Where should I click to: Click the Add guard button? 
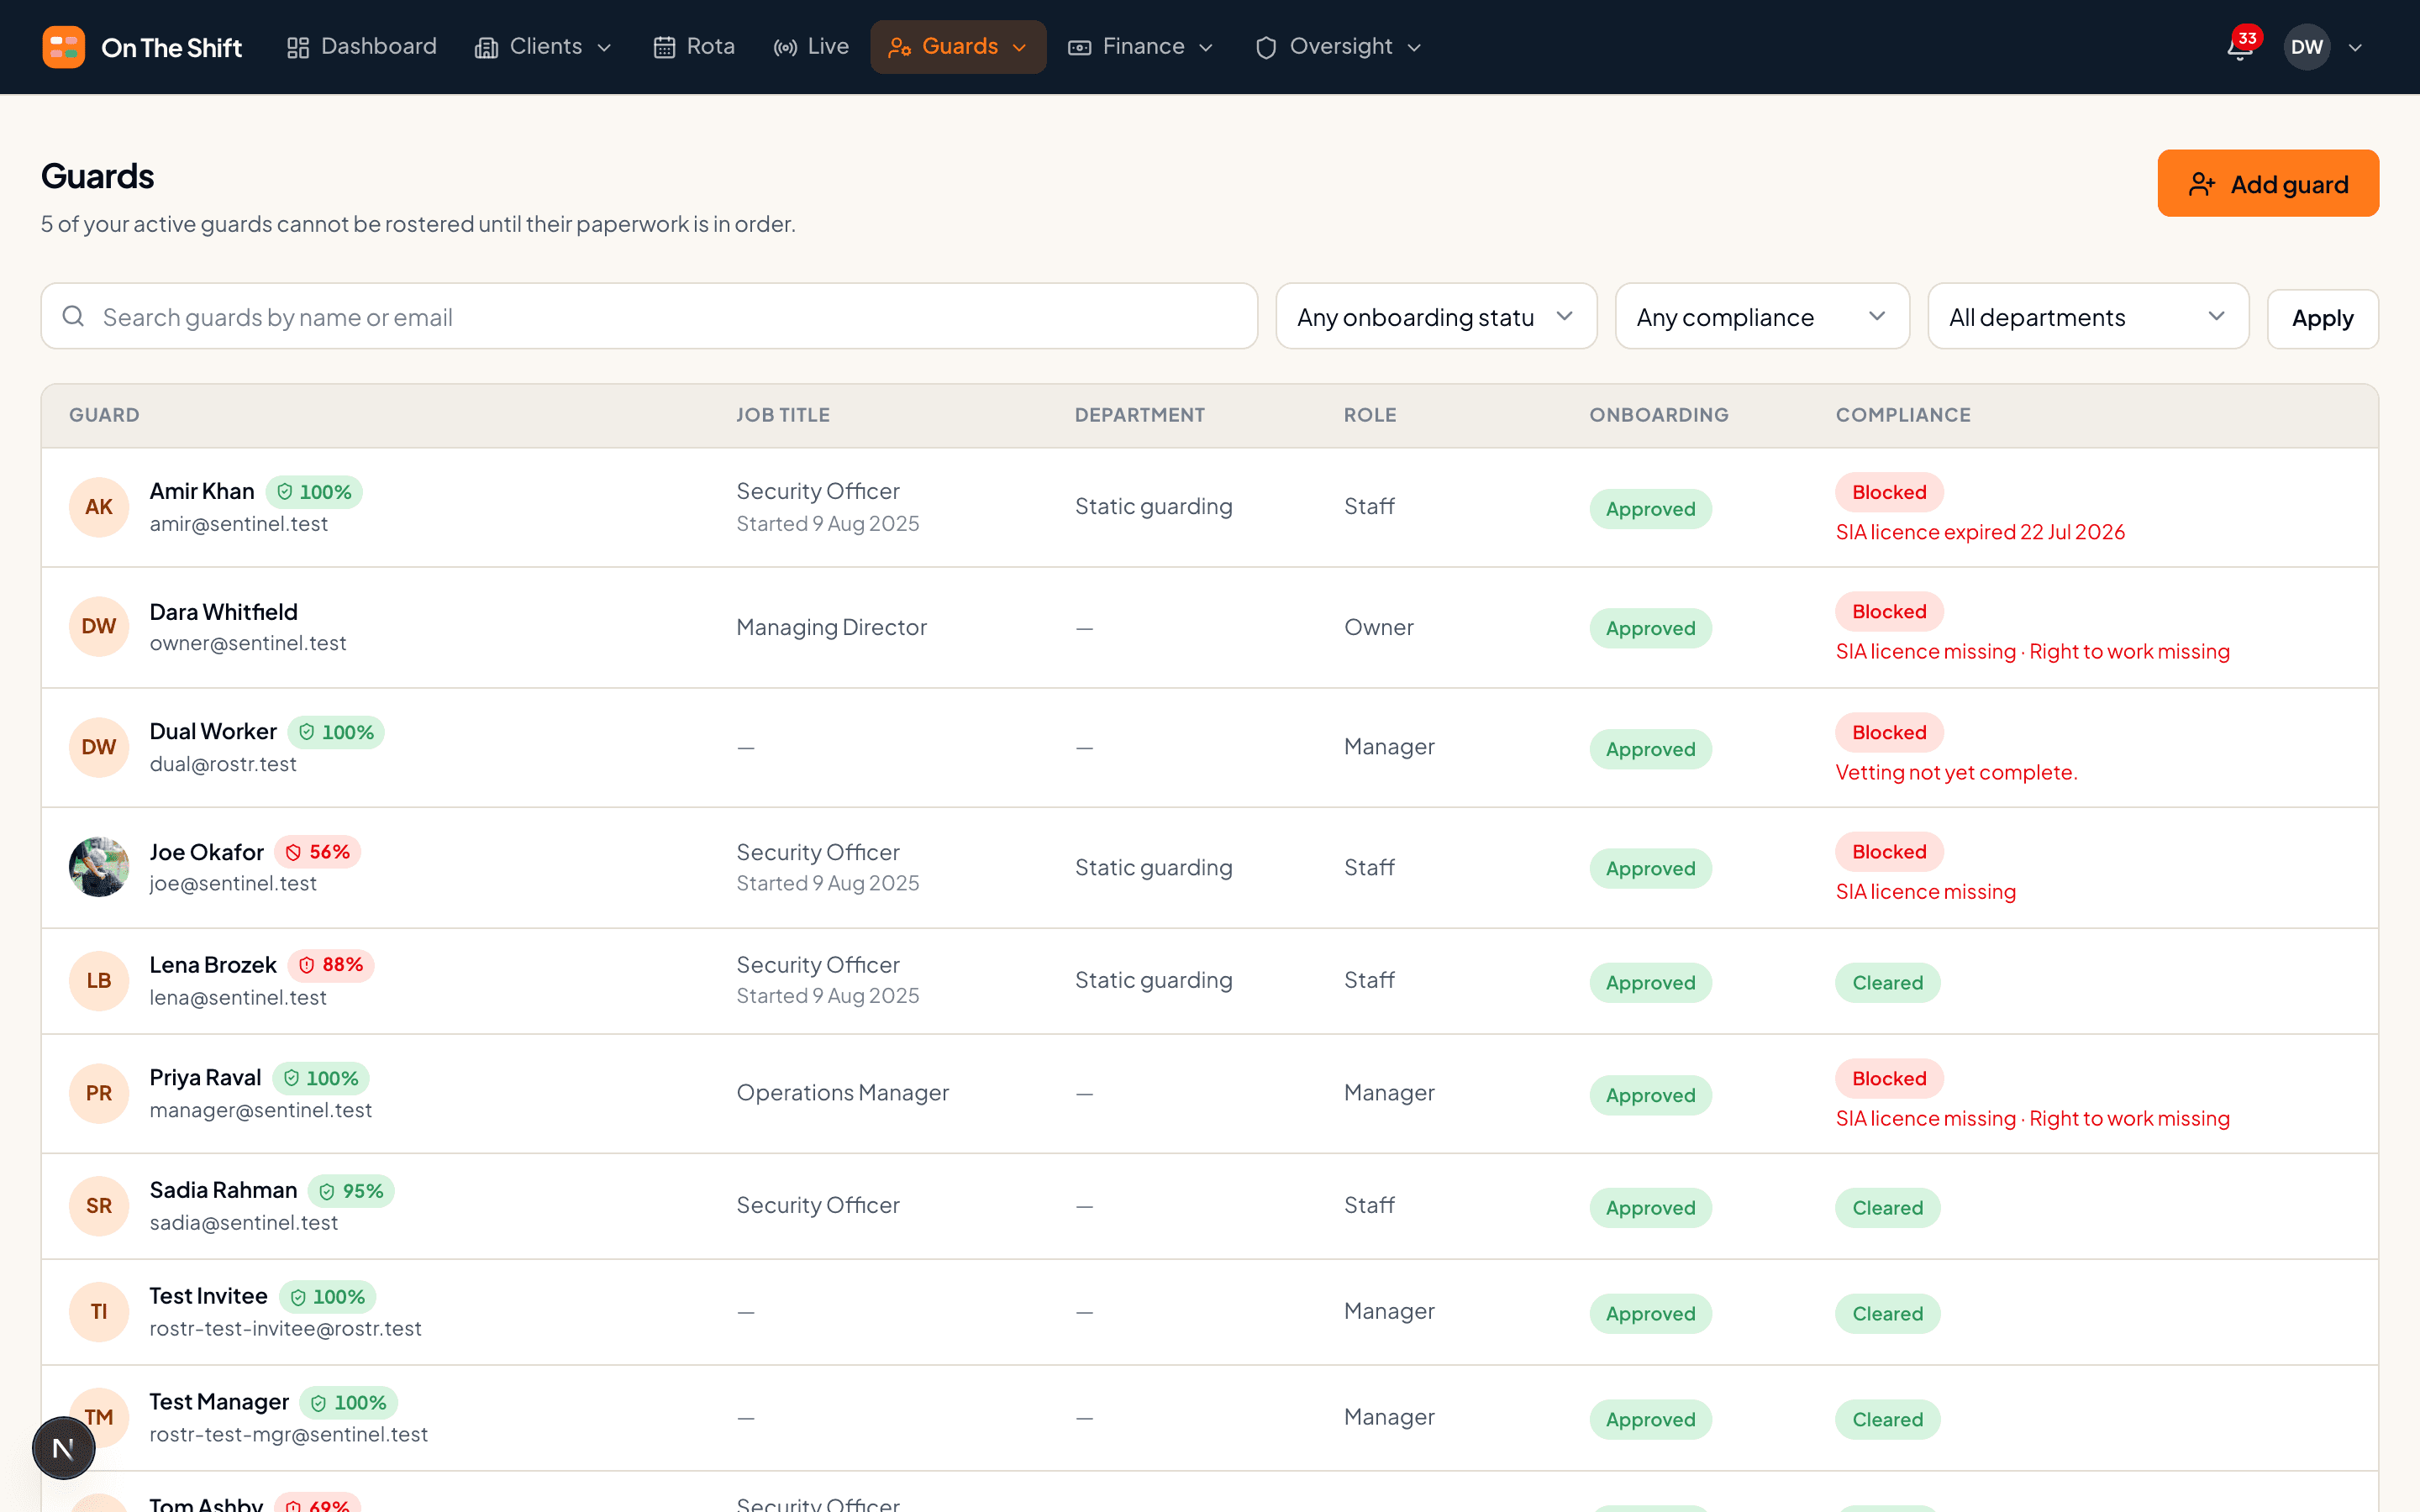pyautogui.click(x=2267, y=183)
